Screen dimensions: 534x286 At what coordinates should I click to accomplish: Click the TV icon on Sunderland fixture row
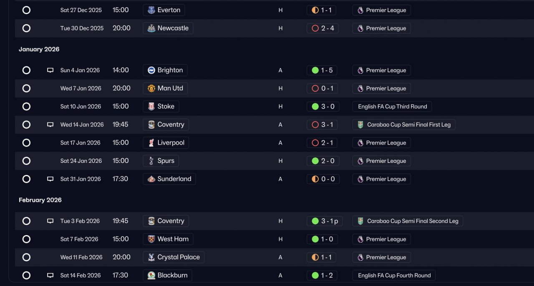50,179
